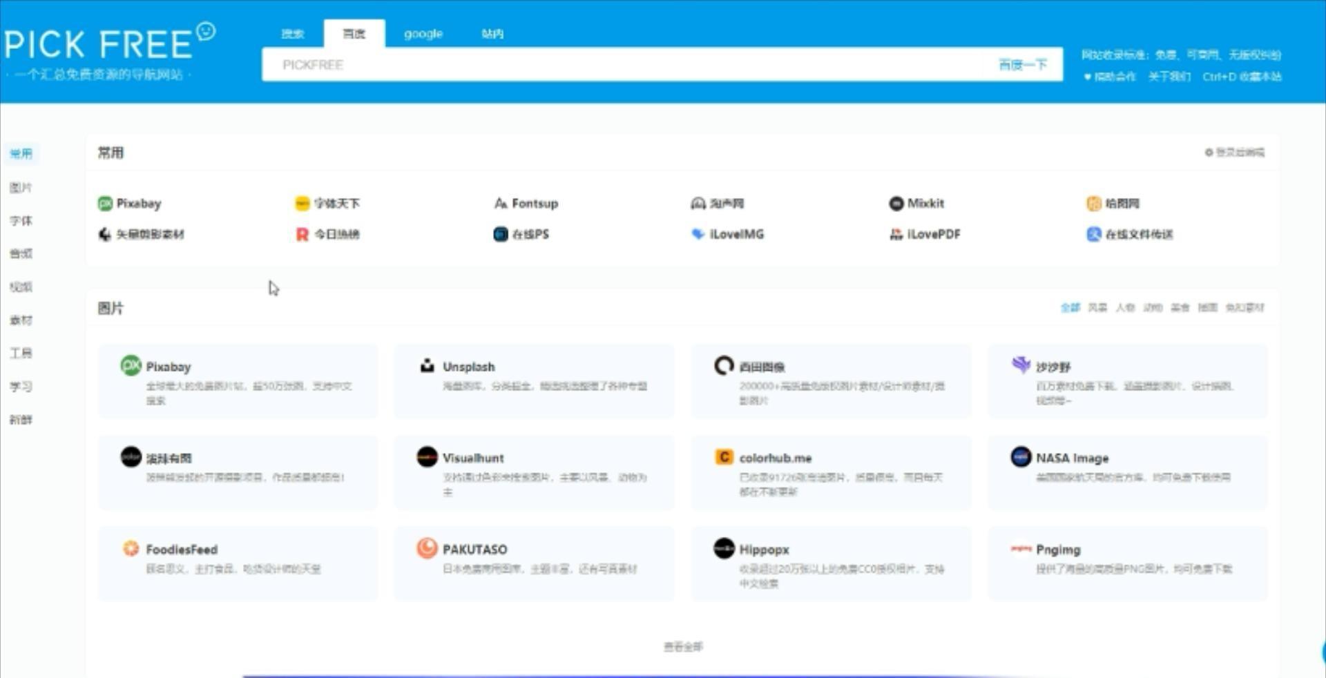The width and height of the screenshot is (1326, 678).
Task: Click the purple 沙沙野 icon
Action: tap(1021, 366)
